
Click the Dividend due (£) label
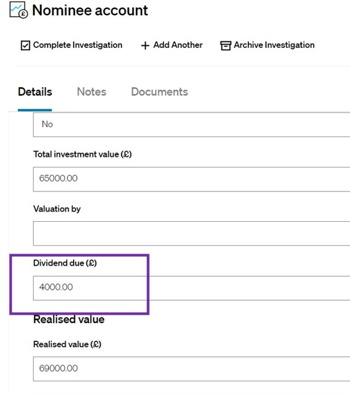point(65,263)
